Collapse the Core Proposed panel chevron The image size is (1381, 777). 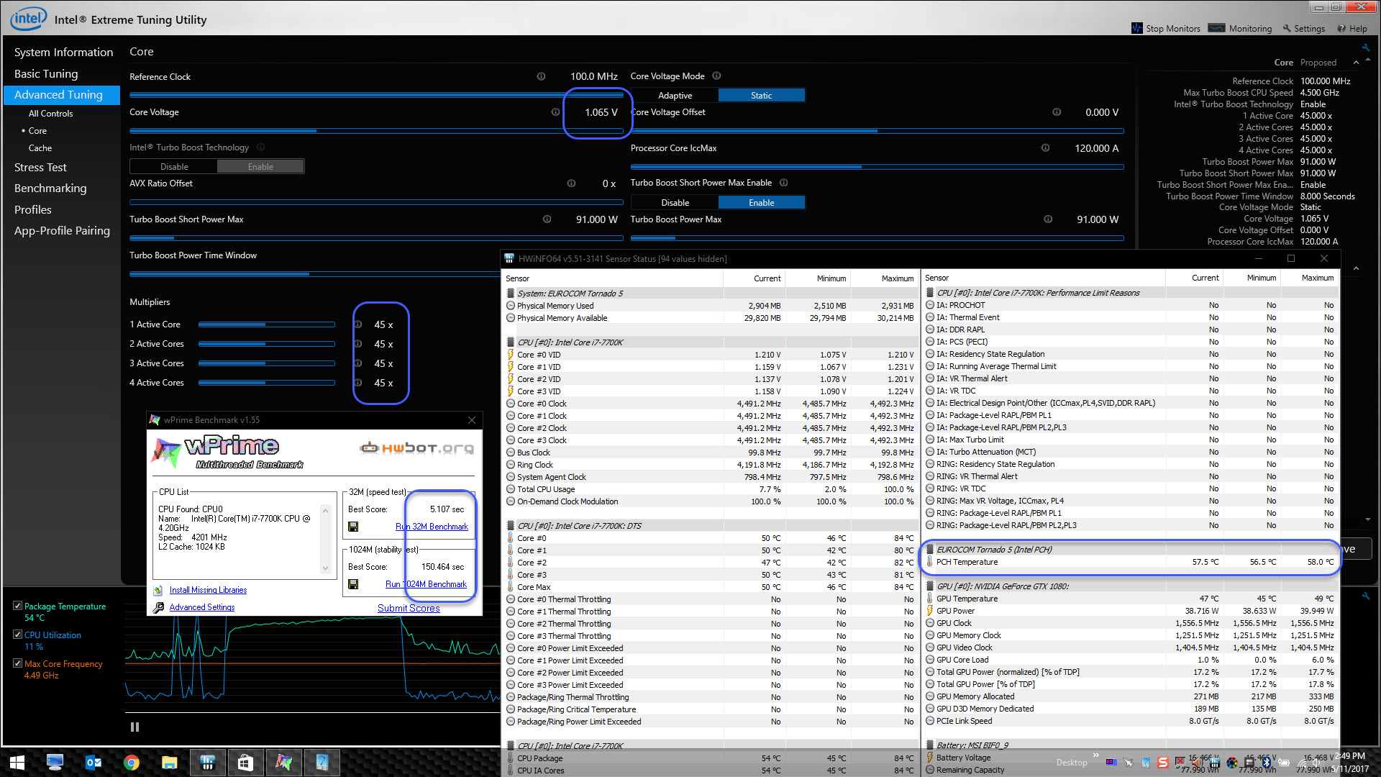point(1356,63)
